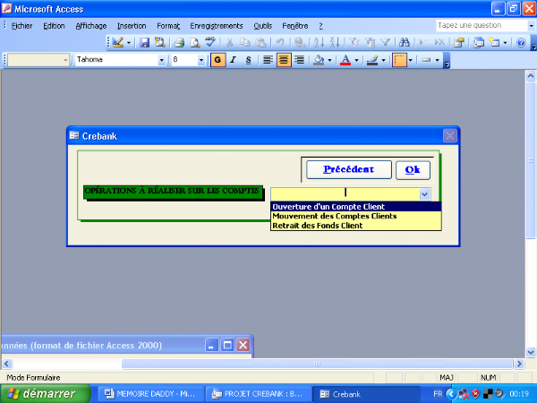This screenshot has width=537, height=403.
Task: Click Filter By Selection icon
Action: [x=354, y=42]
